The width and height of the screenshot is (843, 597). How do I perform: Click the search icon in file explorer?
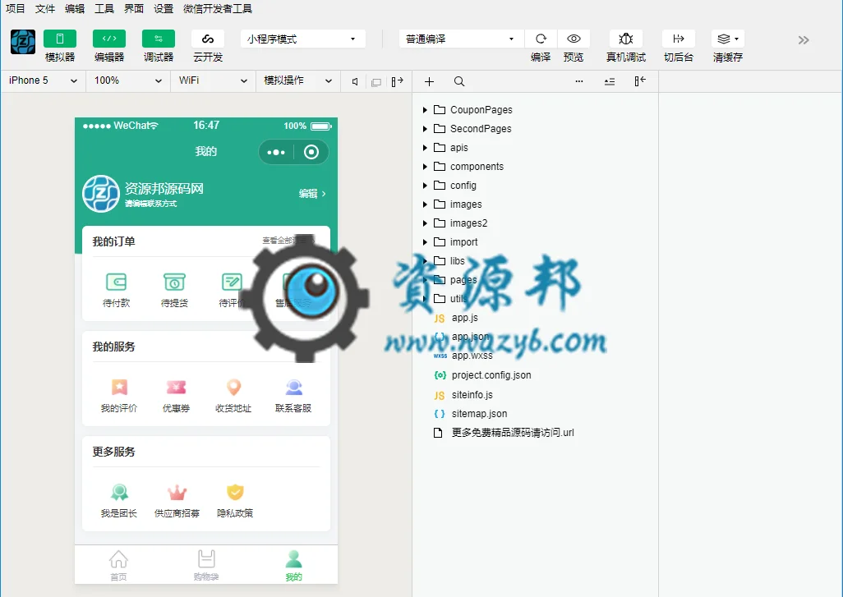click(x=459, y=81)
